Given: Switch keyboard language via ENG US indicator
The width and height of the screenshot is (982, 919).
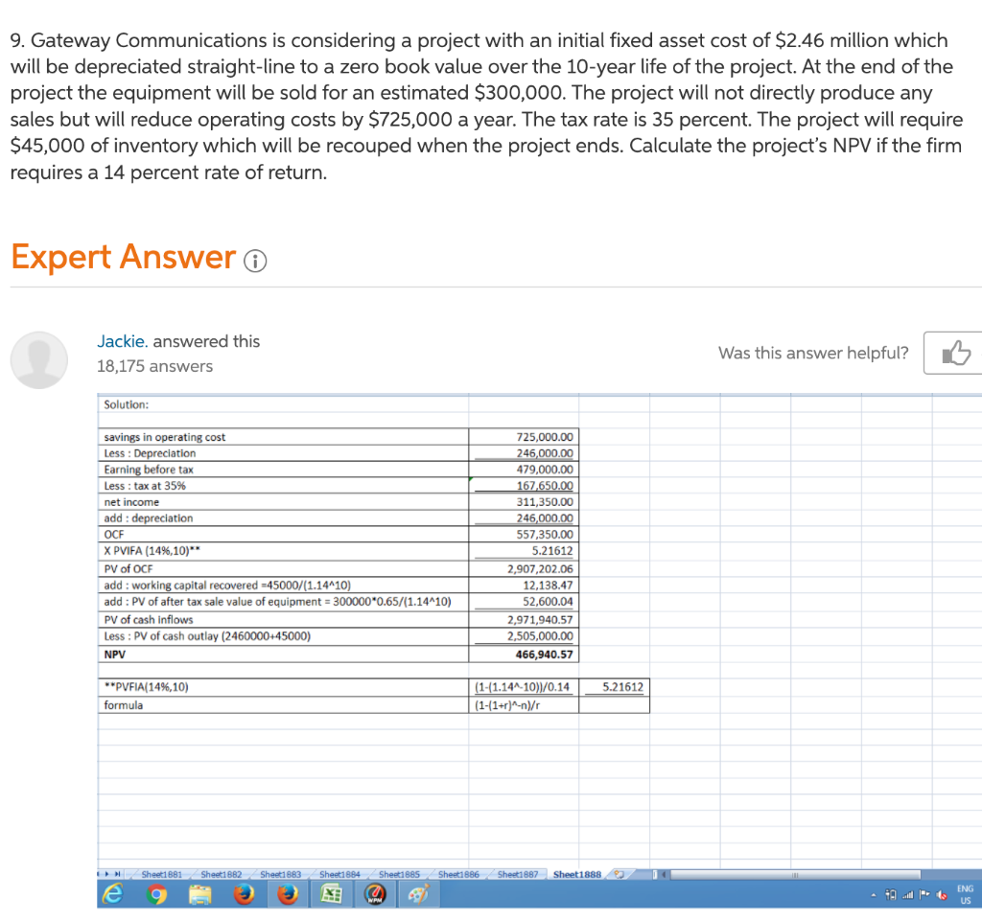Looking at the screenshot, I should 965,895.
